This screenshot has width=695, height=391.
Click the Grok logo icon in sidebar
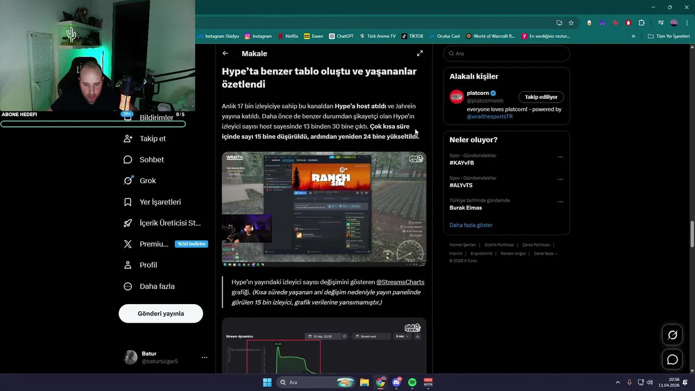[x=128, y=181]
